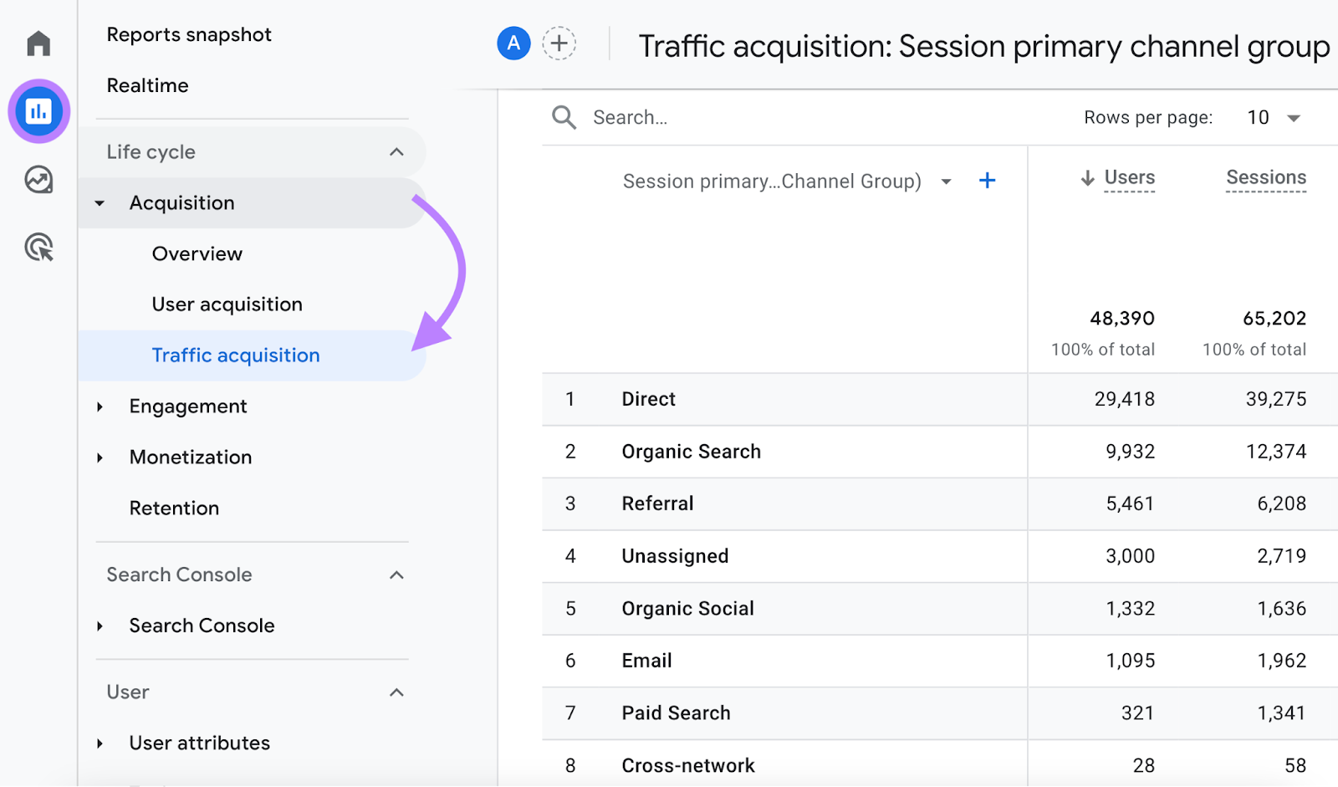Select the Reports icon highlighted in purple
This screenshot has width=1338, height=787.
(38, 111)
